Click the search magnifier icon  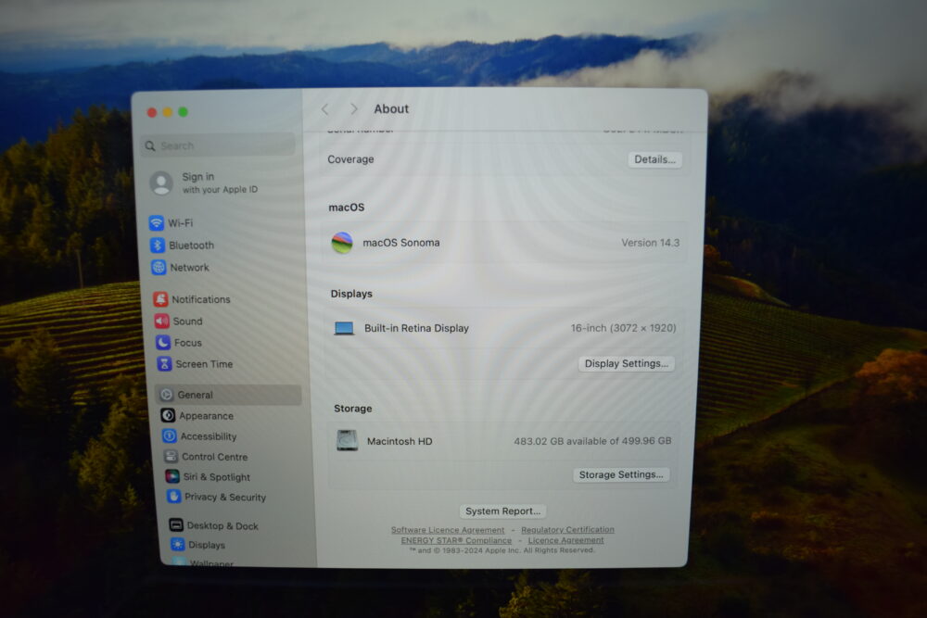tap(150, 145)
